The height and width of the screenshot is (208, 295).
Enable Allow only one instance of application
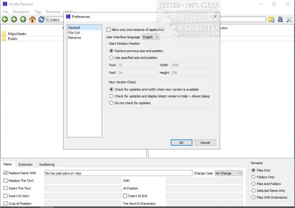[x=108, y=30]
